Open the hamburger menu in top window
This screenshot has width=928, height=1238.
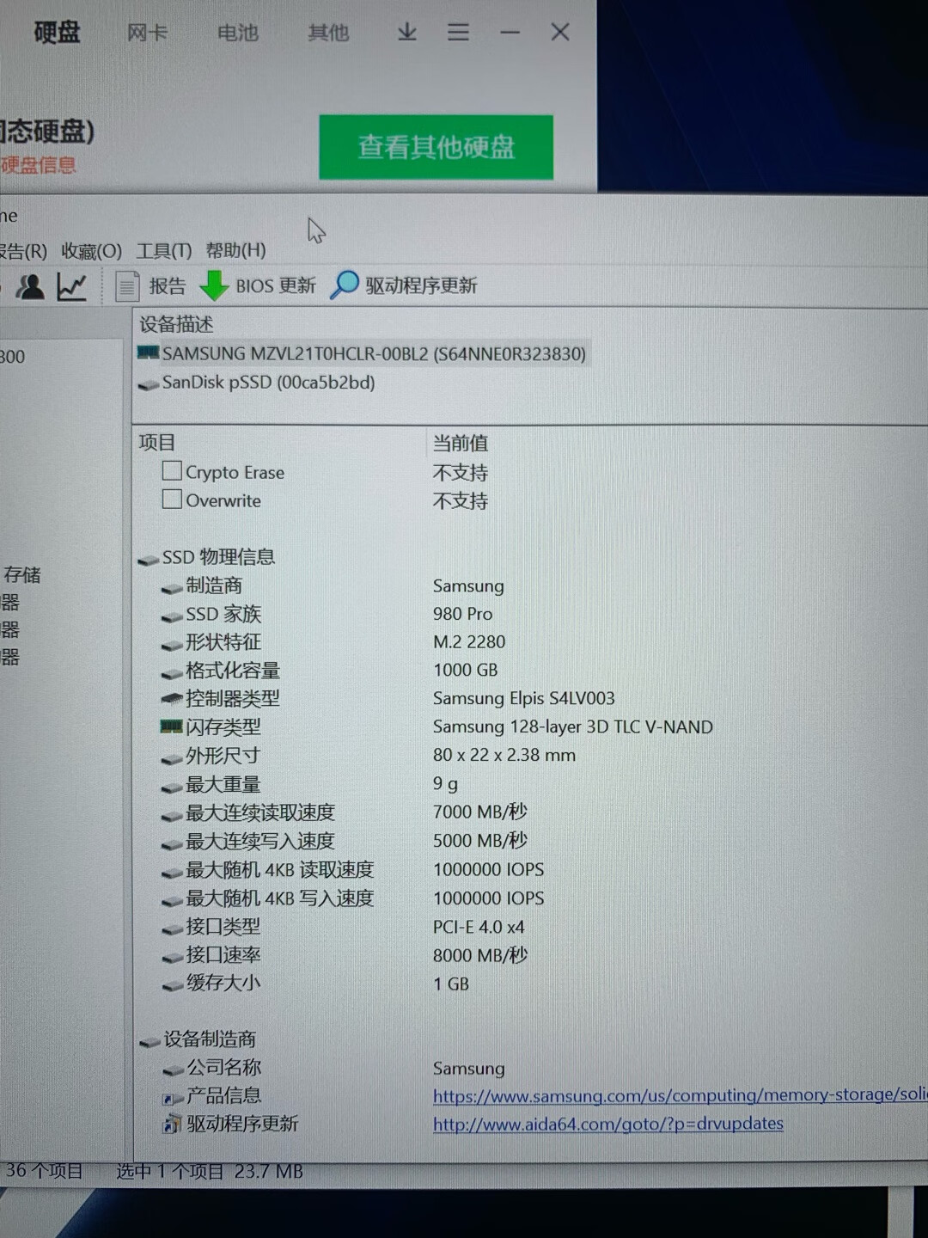pyautogui.click(x=458, y=33)
